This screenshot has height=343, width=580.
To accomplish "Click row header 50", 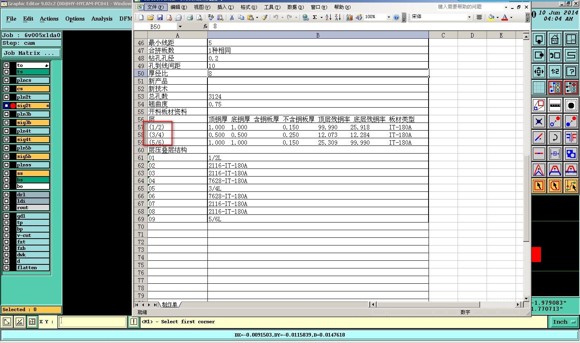I will [x=141, y=73].
